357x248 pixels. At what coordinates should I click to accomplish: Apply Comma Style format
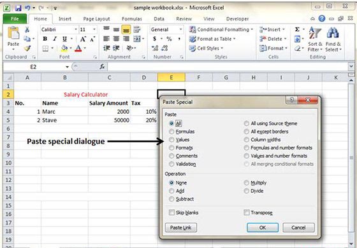point(179,39)
